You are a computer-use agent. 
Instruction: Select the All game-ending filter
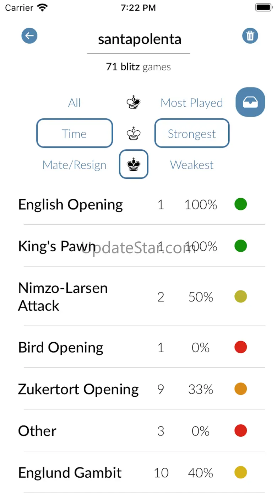coord(74,103)
